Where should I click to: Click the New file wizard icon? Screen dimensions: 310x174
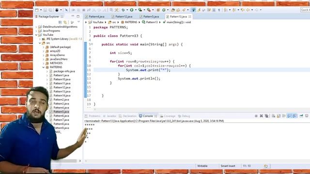pyautogui.click(x=37, y=10)
